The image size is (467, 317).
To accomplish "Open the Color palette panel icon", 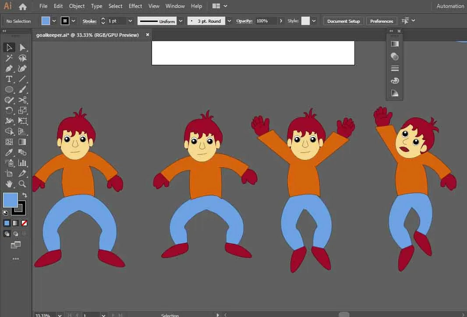I will pyautogui.click(x=395, y=81).
